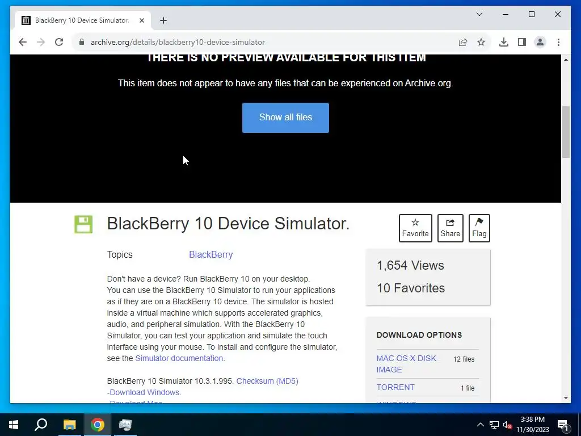The width and height of the screenshot is (581, 436).
Task: Share this page from the address bar
Action: [463, 42]
